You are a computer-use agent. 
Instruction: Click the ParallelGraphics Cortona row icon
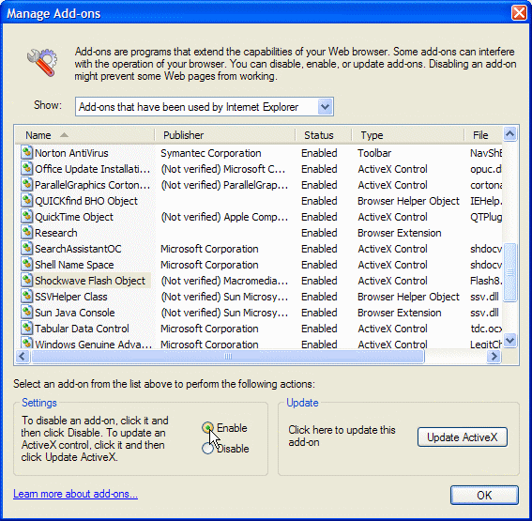(27, 185)
